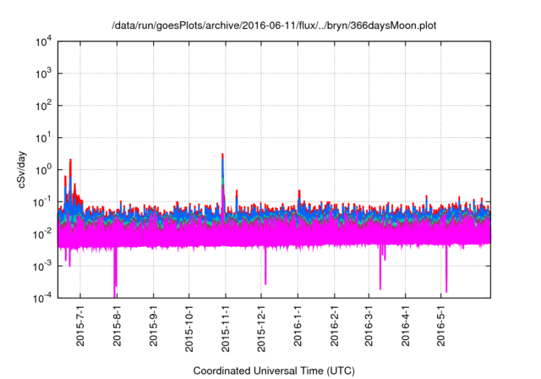Click the 10^2 y-axis tick label
The height and width of the screenshot is (379, 541).
43,106
